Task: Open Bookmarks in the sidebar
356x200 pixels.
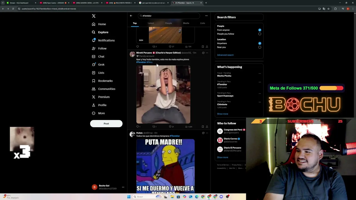Action: (102, 81)
